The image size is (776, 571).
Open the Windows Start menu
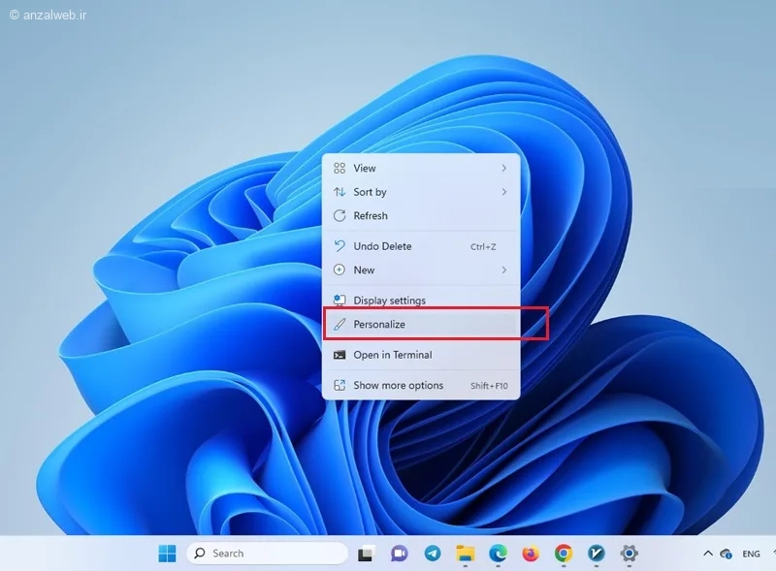(x=168, y=554)
